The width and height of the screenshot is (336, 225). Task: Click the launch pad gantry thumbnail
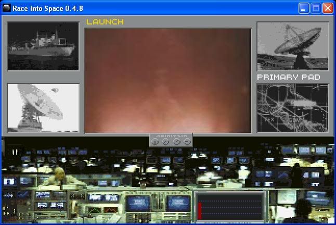(x=293, y=108)
